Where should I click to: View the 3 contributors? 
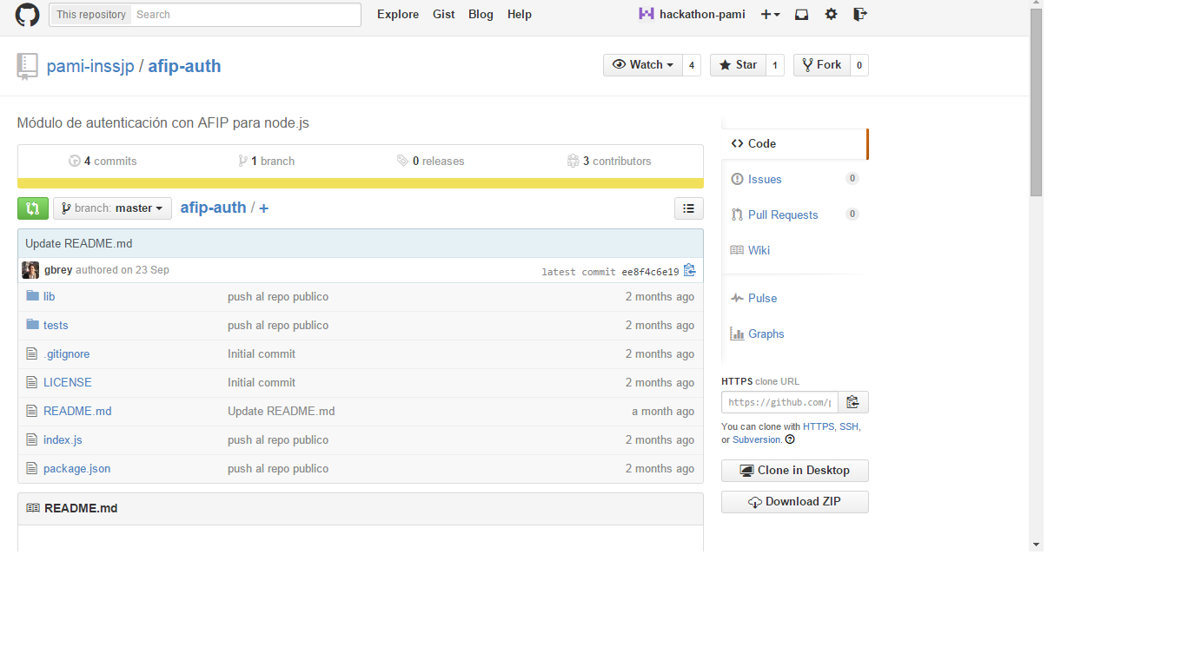point(608,162)
